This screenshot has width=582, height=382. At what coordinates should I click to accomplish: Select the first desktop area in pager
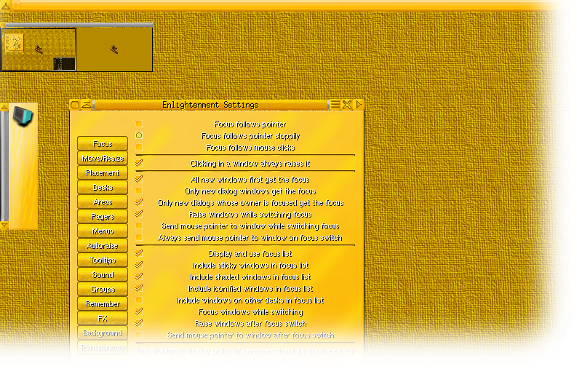point(39,49)
